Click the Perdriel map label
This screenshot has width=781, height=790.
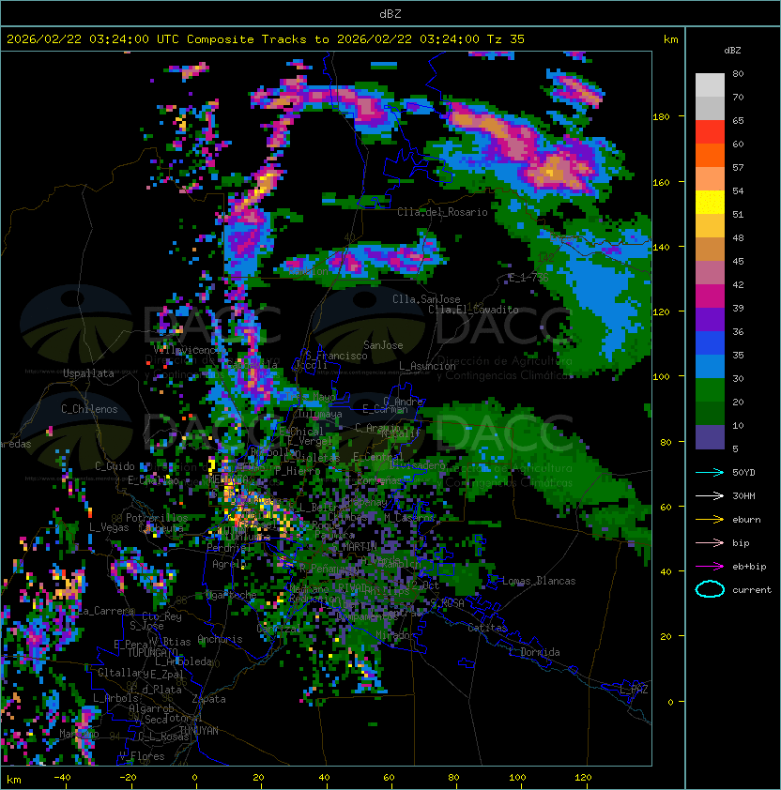pyautogui.click(x=228, y=547)
